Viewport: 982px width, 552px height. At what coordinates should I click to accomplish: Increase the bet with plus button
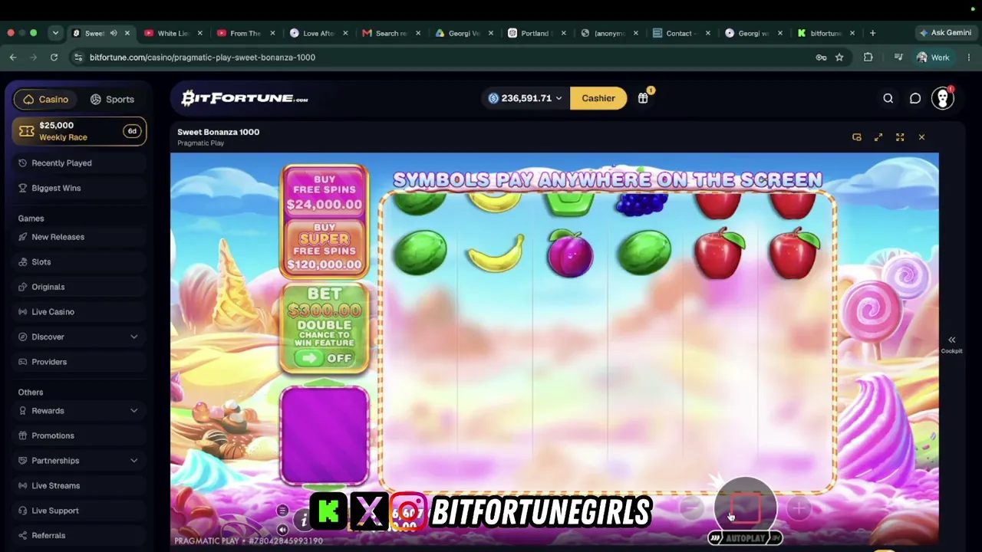799,508
